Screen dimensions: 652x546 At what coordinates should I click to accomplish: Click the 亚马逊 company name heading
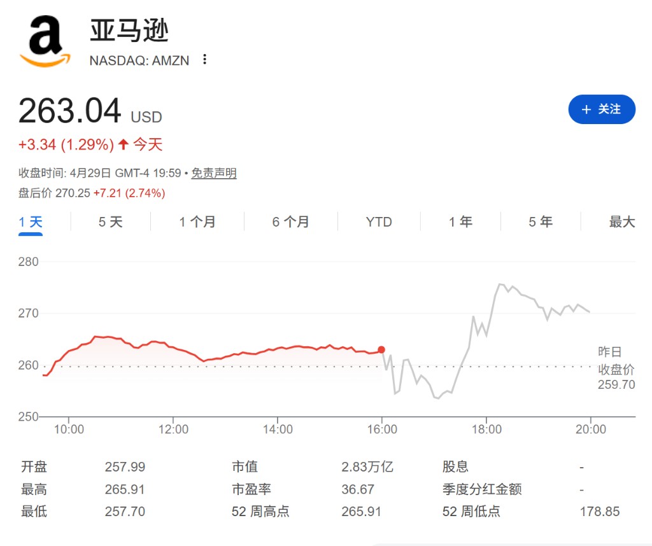pos(129,31)
